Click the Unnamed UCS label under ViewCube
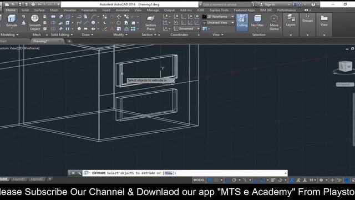Image resolution: width=355 pixels, height=200 pixels. click(344, 84)
